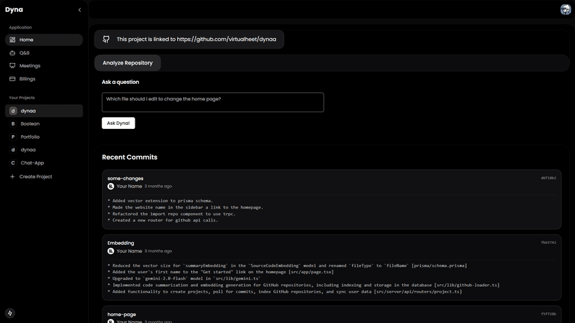
Task: Click commit hash fbb5742
Action: pyautogui.click(x=548, y=243)
